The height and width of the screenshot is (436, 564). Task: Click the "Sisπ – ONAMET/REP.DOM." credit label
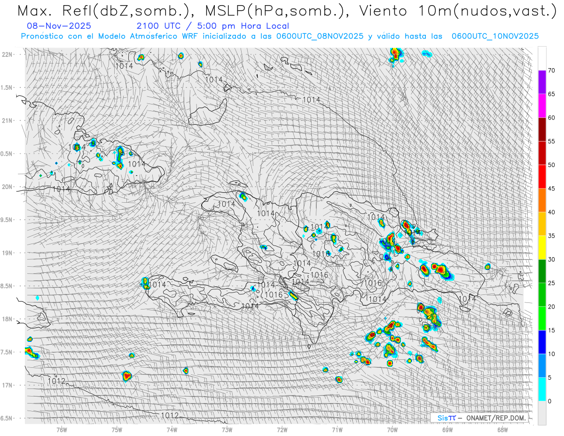pos(480,418)
